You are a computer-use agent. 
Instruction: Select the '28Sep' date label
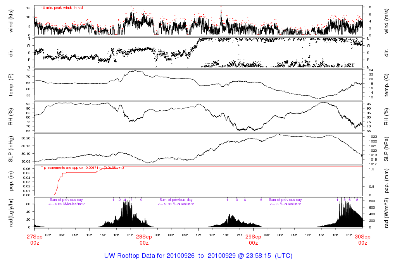144,237
